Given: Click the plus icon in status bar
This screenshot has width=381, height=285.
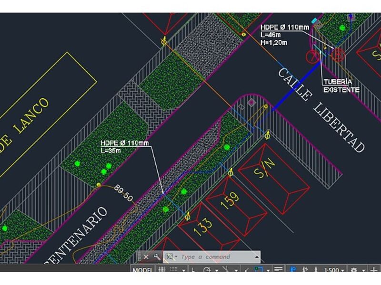Looking at the screenshot, I should [x=374, y=270].
